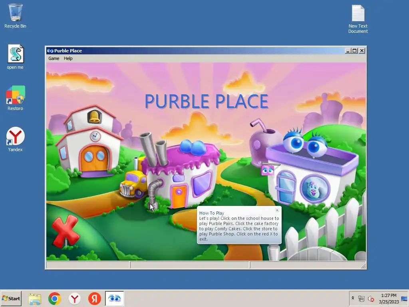This screenshot has height=307, width=409.
Task: Open the Game menu
Action: coord(54,58)
